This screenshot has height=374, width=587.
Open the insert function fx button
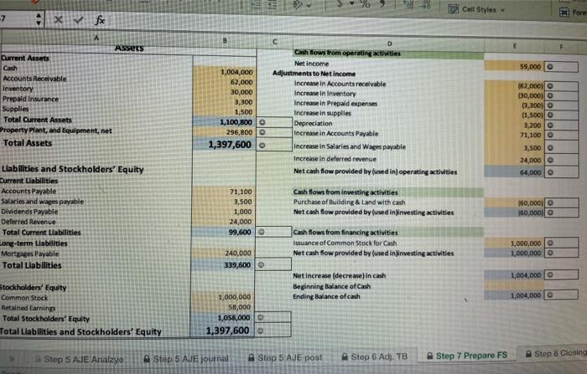tap(100, 20)
